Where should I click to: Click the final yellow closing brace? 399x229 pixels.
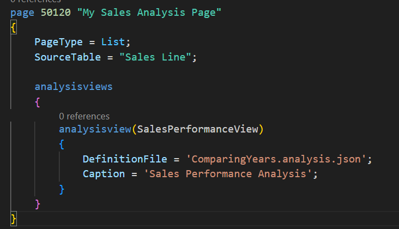[x=13, y=219]
